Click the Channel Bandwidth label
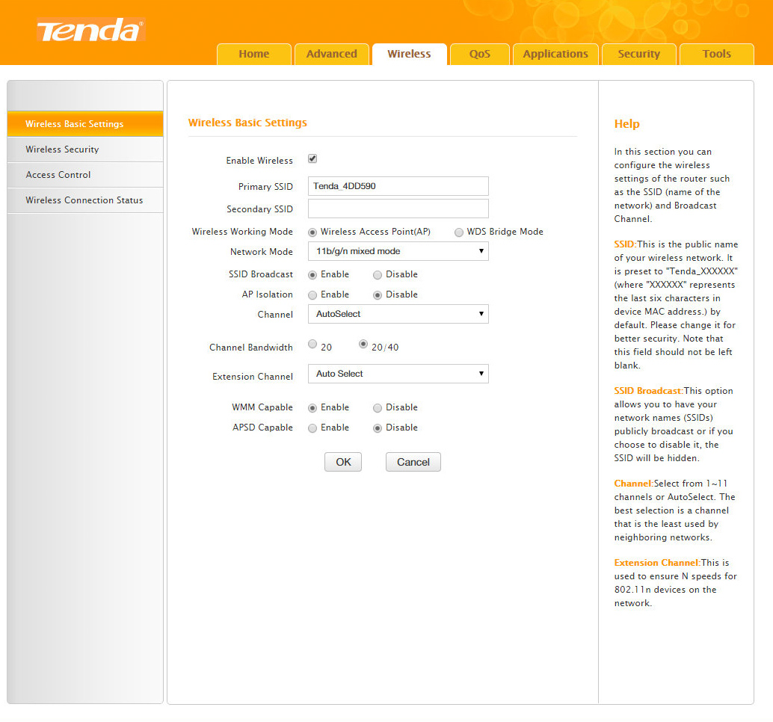Image resolution: width=773 pixels, height=722 pixels. tap(251, 348)
